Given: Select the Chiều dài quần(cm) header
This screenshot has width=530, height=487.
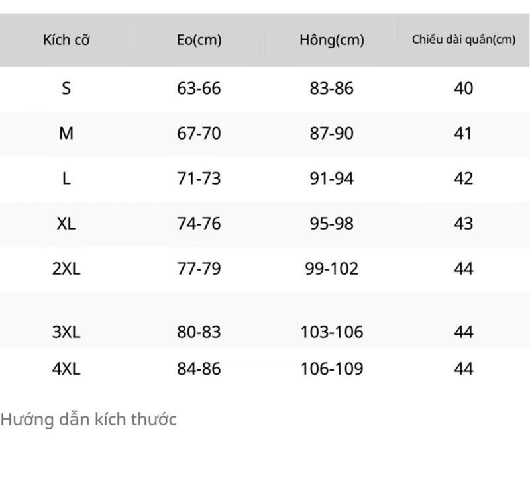Looking at the screenshot, I should point(463,40).
